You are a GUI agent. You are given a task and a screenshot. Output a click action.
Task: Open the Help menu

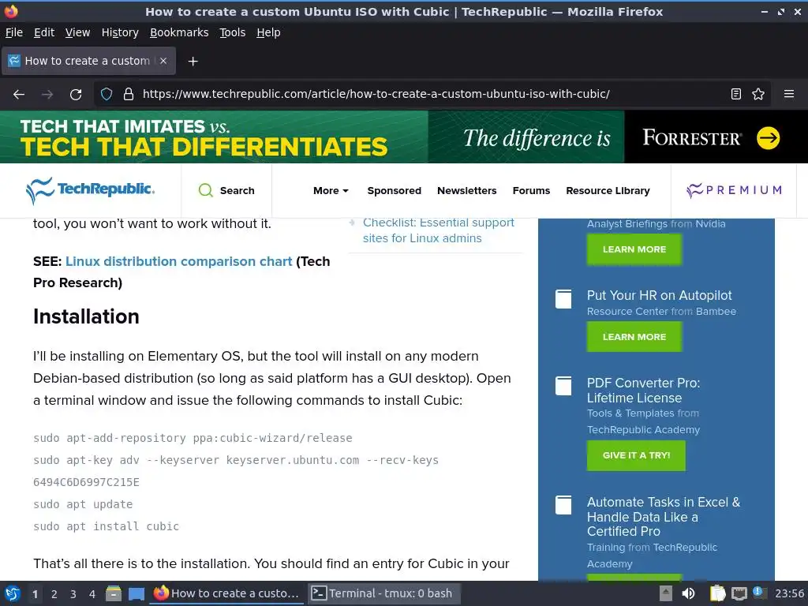268,32
